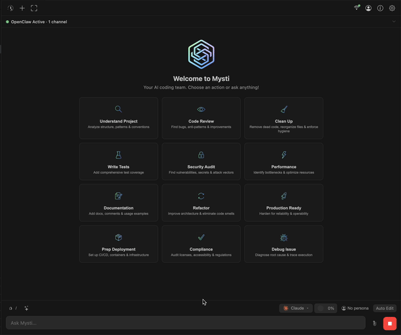Viewport: 401px width, 335px height.
Task: Open the user account icon
Action: 368,8
